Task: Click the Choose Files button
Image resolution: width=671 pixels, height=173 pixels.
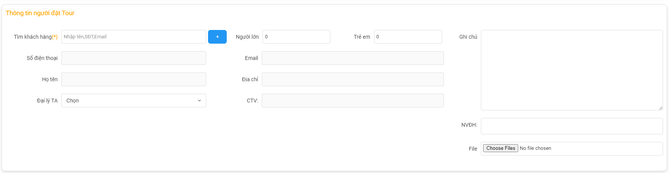Action: point(500,148)
